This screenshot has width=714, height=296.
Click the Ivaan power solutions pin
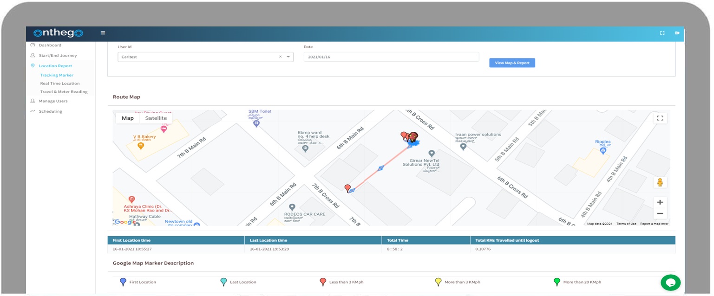[x=463, y=147]
